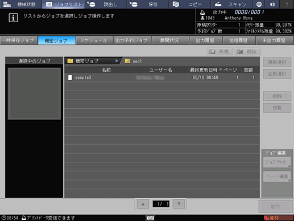The width and height of the screenshot is (294, 221).
Task: Open the 保存 store screen
Action: pyautogui.click(x=147, y=4)
